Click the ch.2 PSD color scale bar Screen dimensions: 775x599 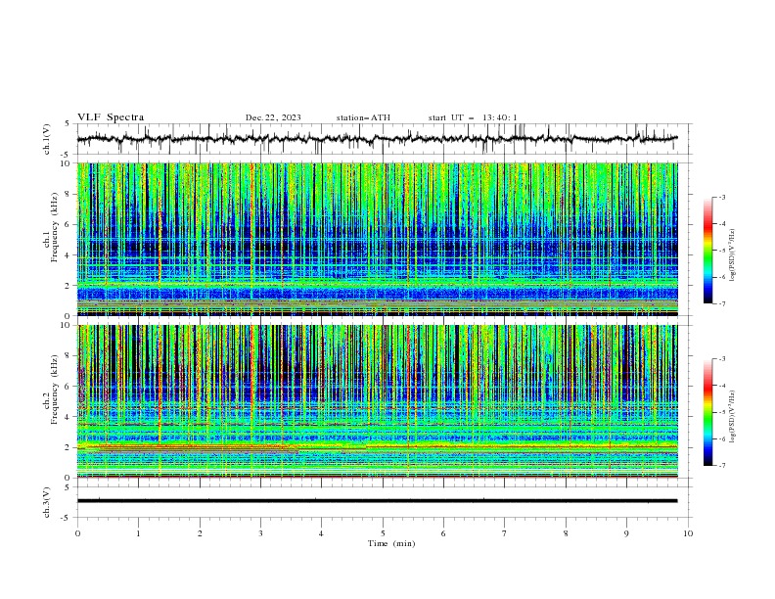(708, 412)
